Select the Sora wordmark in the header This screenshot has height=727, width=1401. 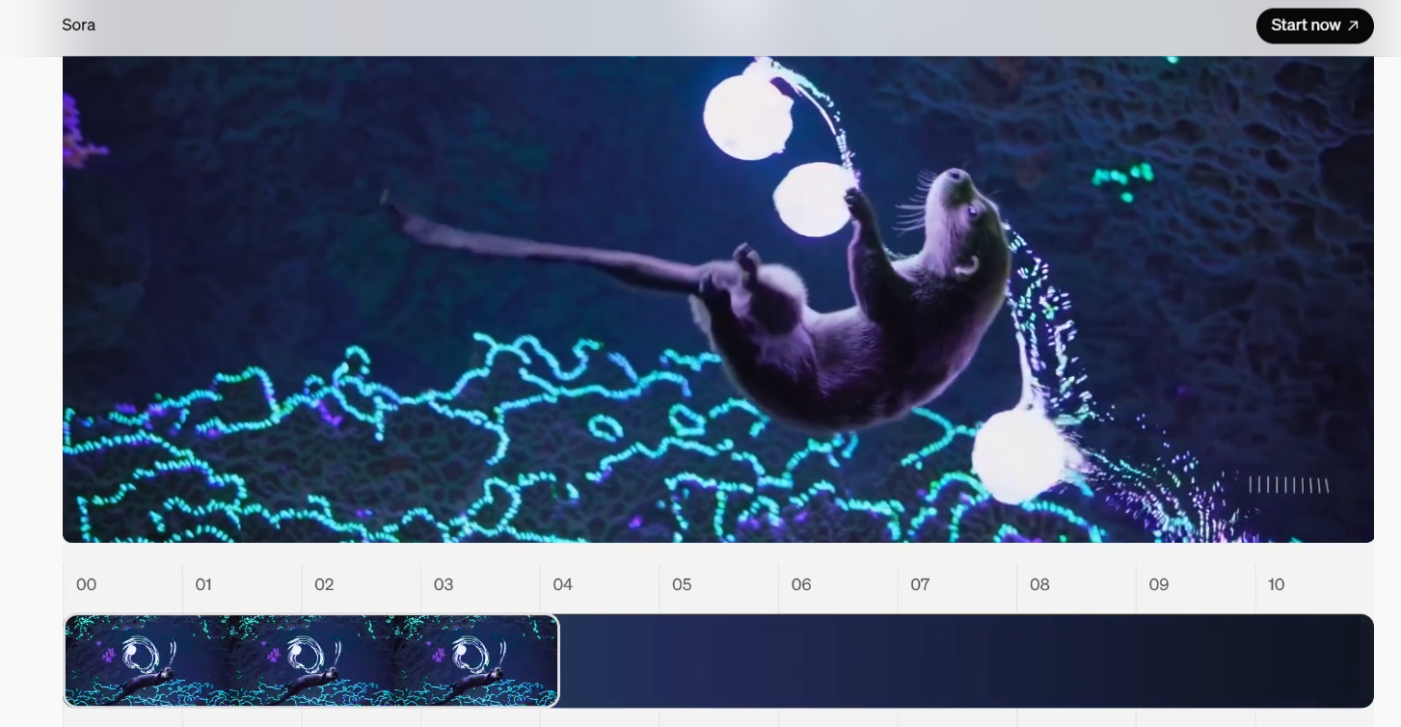78,25
